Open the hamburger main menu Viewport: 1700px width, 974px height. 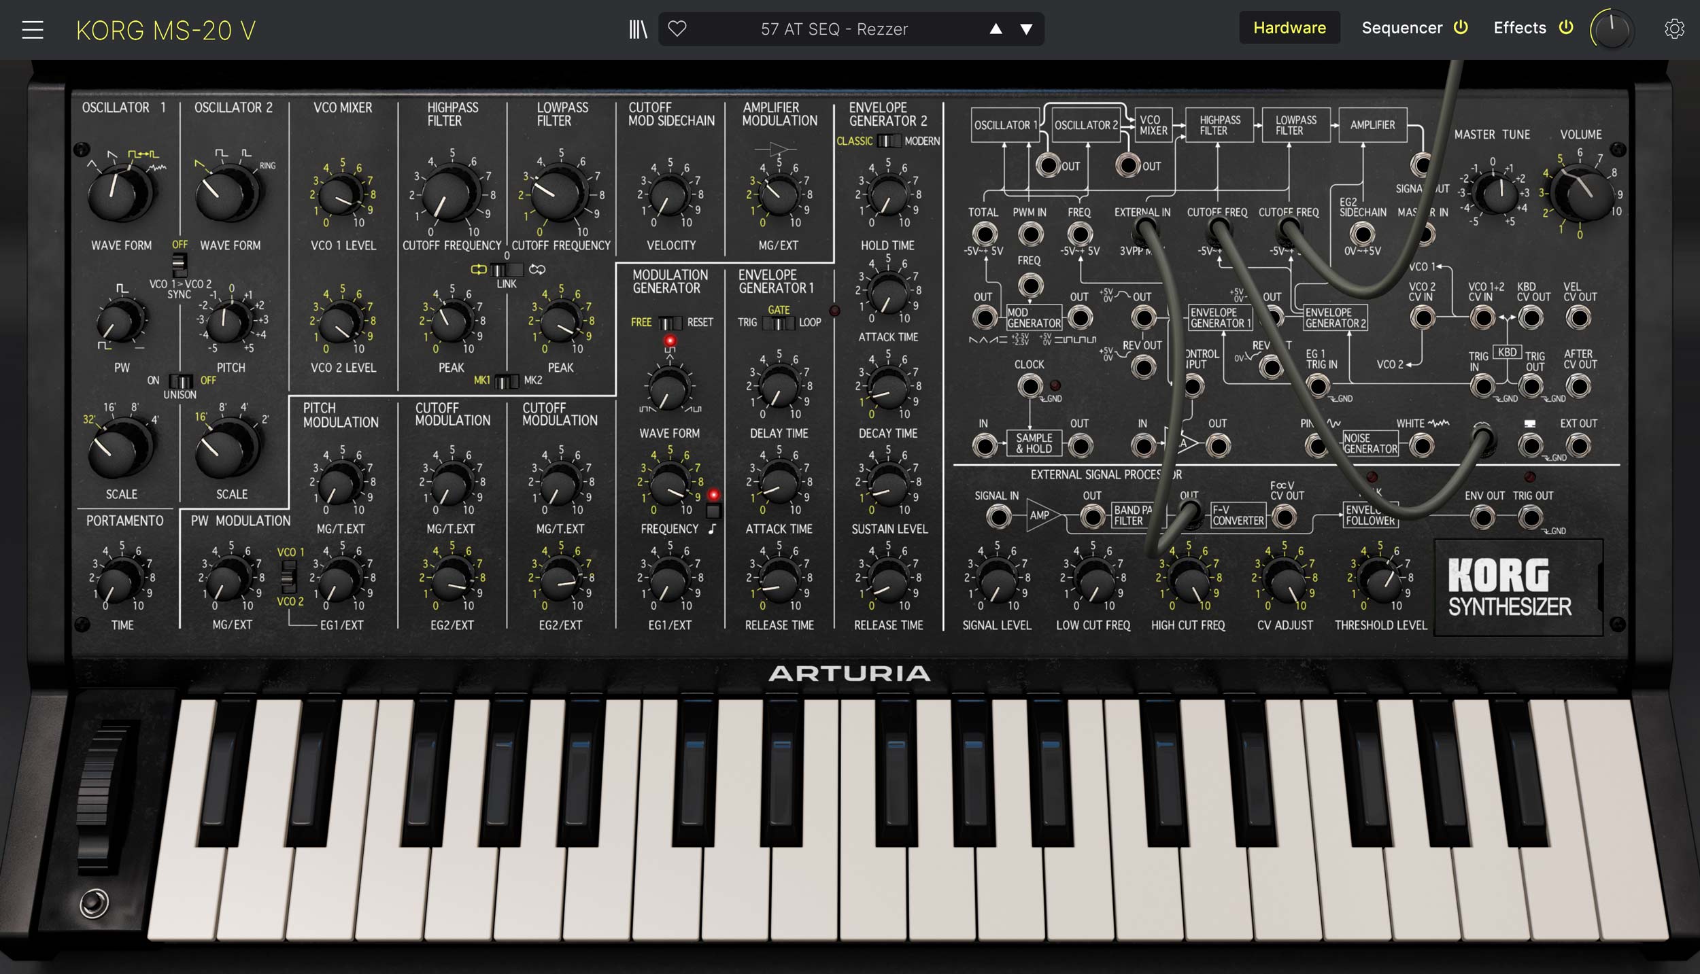(32, 30)
